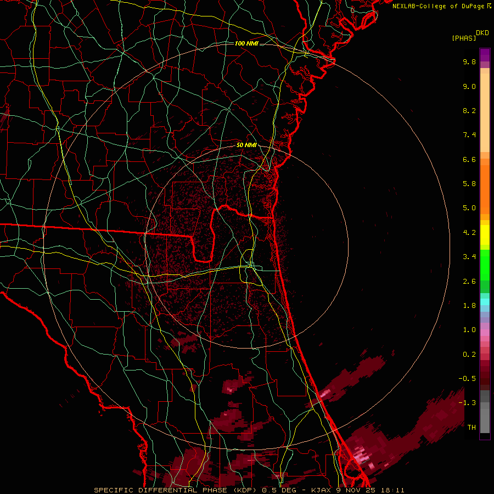
Task: Click the dark maroon segment of the color bar
Action: [x=485, y=378]
